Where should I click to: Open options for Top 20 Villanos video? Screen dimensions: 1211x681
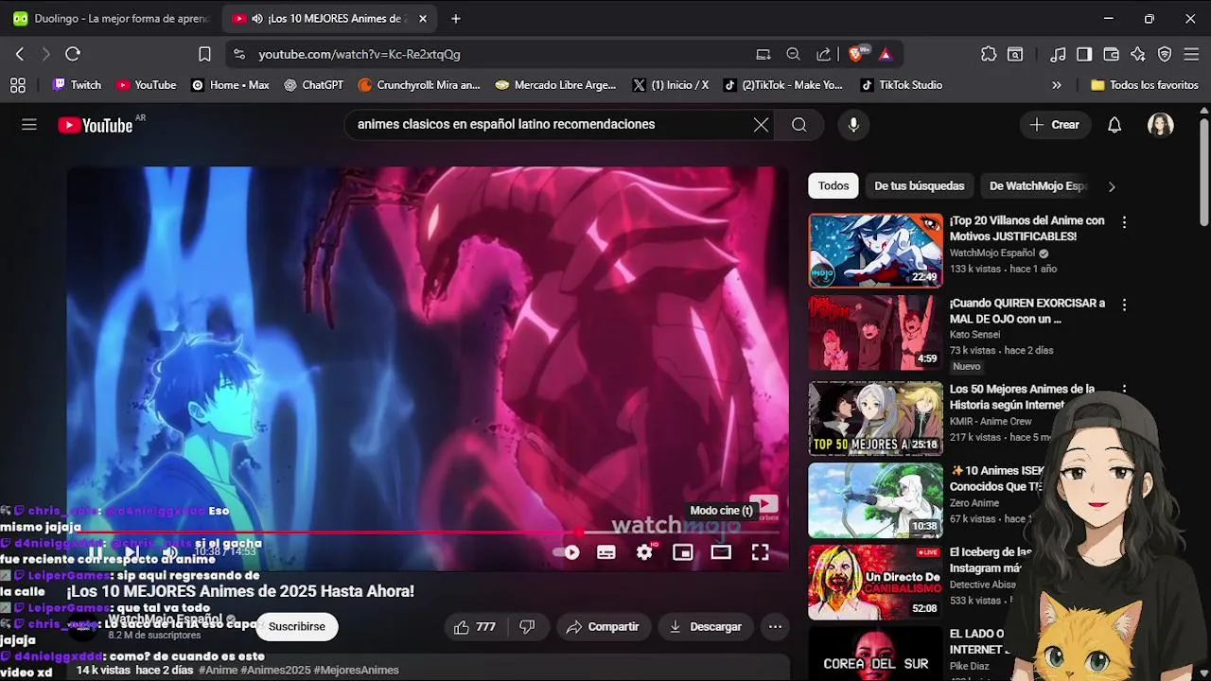pyautogui.click(x=1124, y=222)
